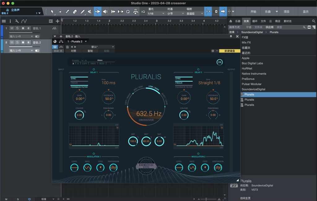Click the 项目 page button
This screenshot has height=201, width=317.
[x=286, y=11]
